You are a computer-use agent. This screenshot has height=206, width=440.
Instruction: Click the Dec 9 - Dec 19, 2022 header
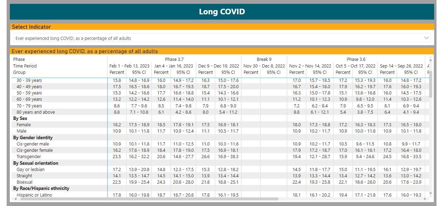click(219, 66)
